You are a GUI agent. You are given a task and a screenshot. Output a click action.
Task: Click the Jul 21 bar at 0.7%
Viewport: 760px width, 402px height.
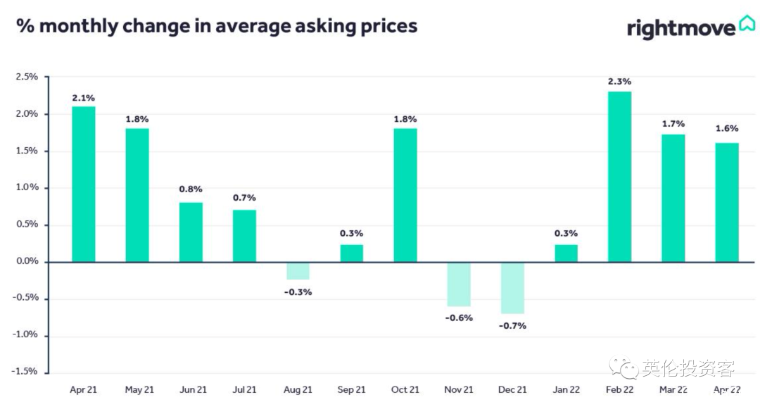tap(244, 236)
